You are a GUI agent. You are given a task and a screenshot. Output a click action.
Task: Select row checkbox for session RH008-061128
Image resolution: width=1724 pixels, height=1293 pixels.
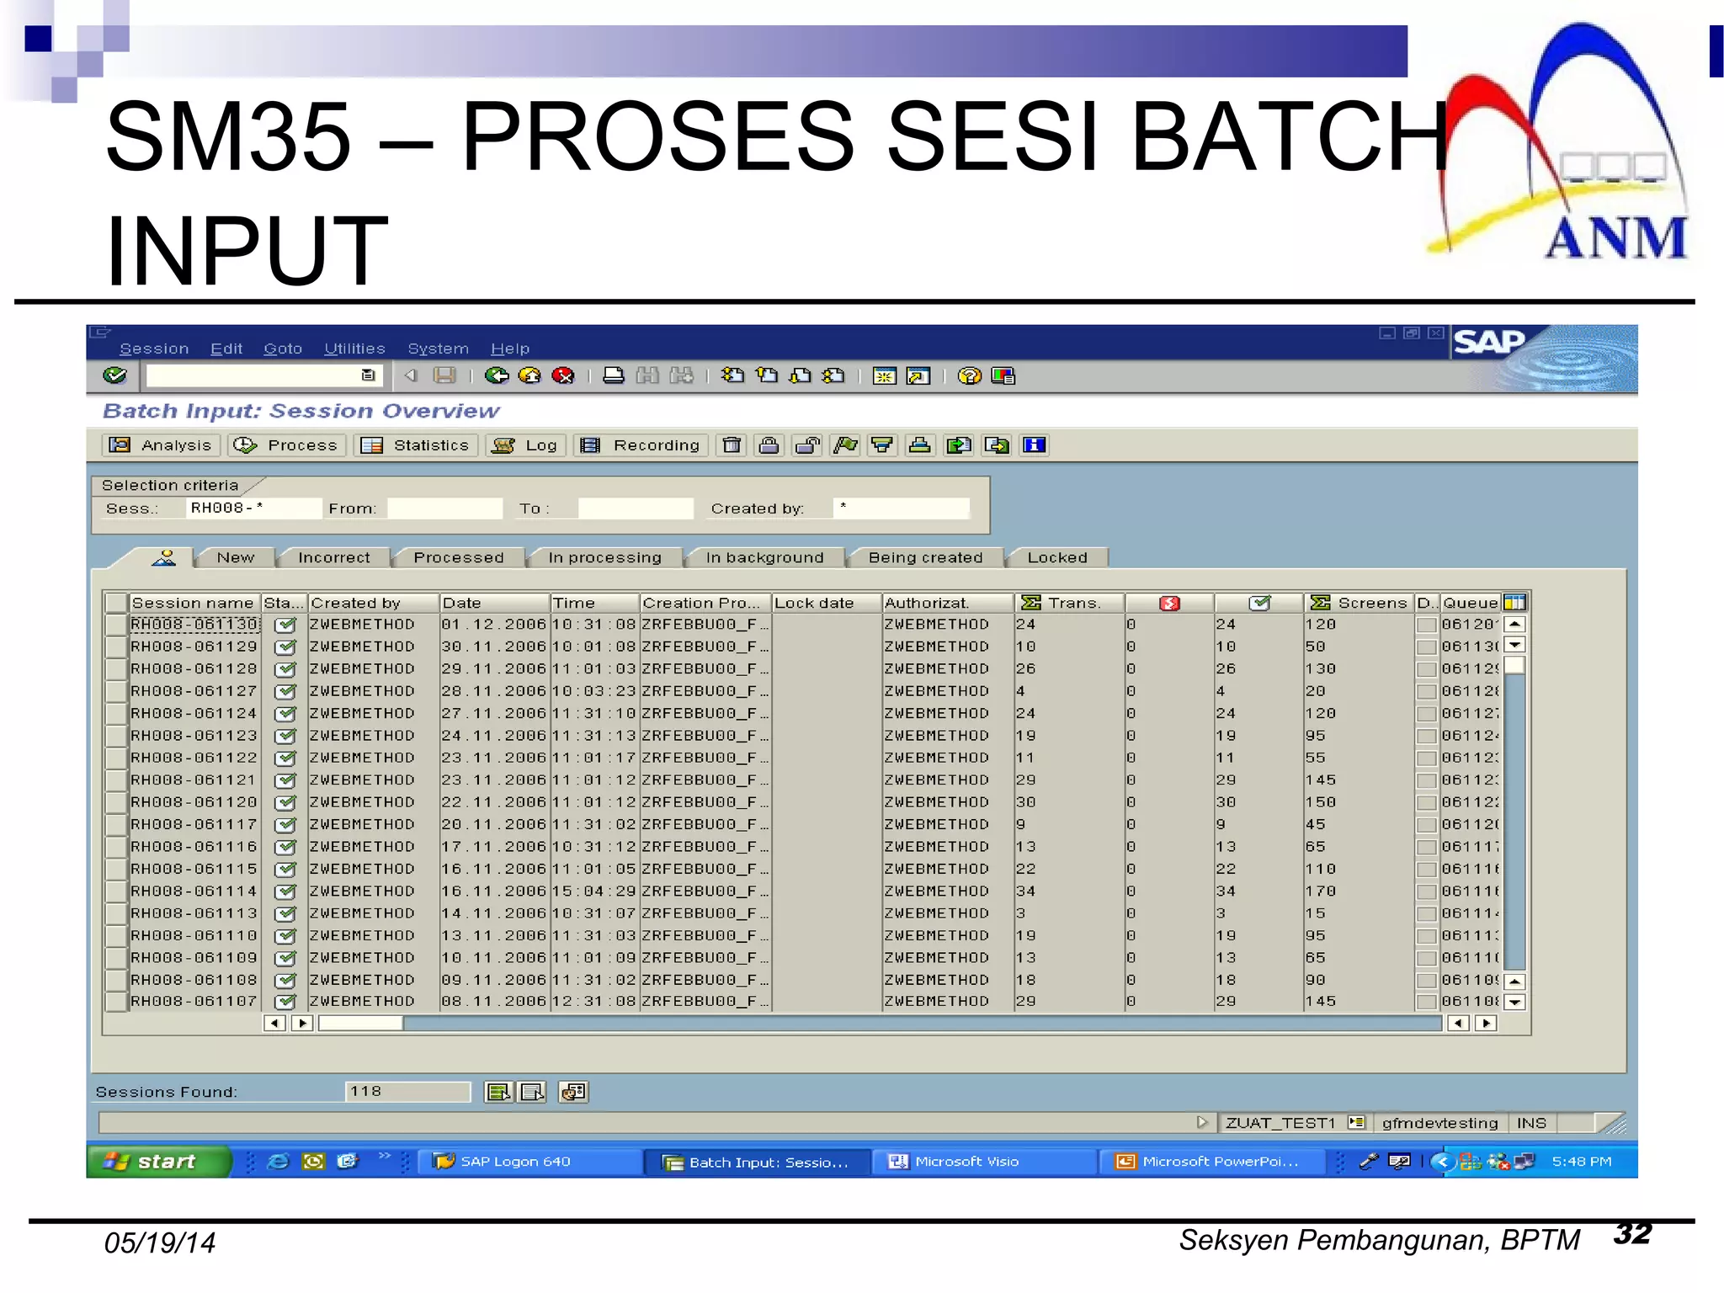coord(116,669)
